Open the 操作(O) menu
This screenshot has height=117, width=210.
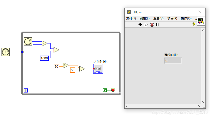tap(186, 18)
